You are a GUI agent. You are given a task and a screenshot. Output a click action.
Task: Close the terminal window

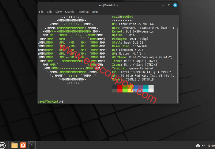point(175,5)
